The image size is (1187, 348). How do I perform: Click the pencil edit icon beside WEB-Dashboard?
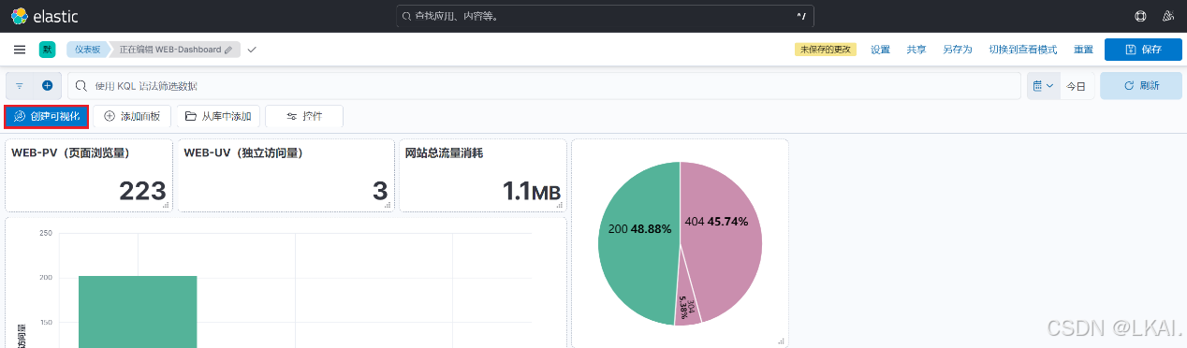pos(228,50)
